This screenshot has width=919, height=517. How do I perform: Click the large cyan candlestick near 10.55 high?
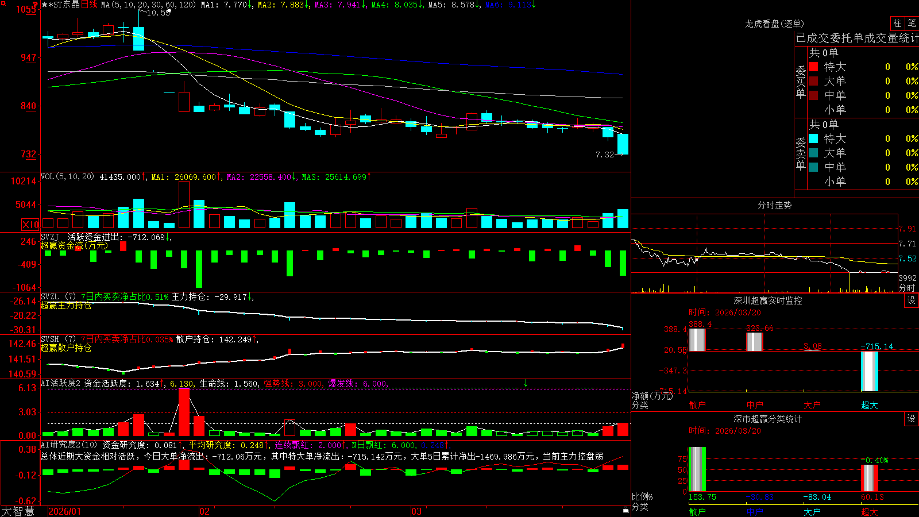point(138,38)
